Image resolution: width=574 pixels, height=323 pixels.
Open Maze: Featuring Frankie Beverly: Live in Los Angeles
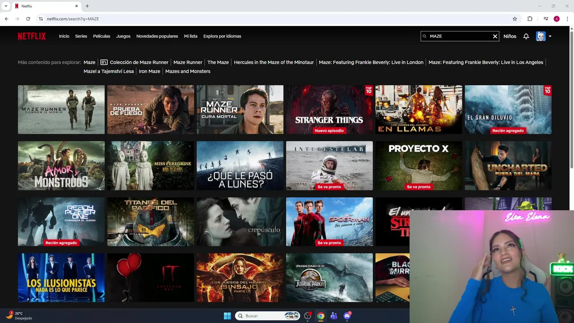[486, 62]
